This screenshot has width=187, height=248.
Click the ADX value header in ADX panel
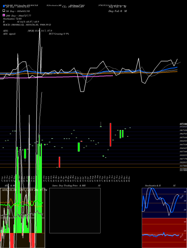(x=24, y=190)
